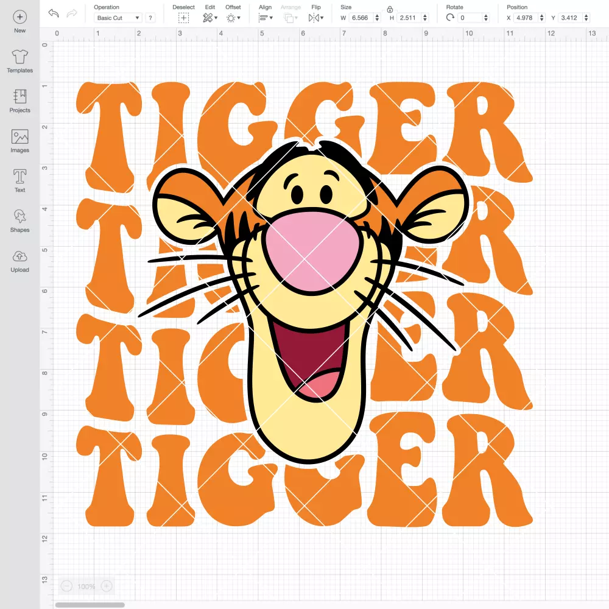This screenshot has width=609, height=609.
Task: Open the Arrange dropdown
Action: [x=291, y=18]
